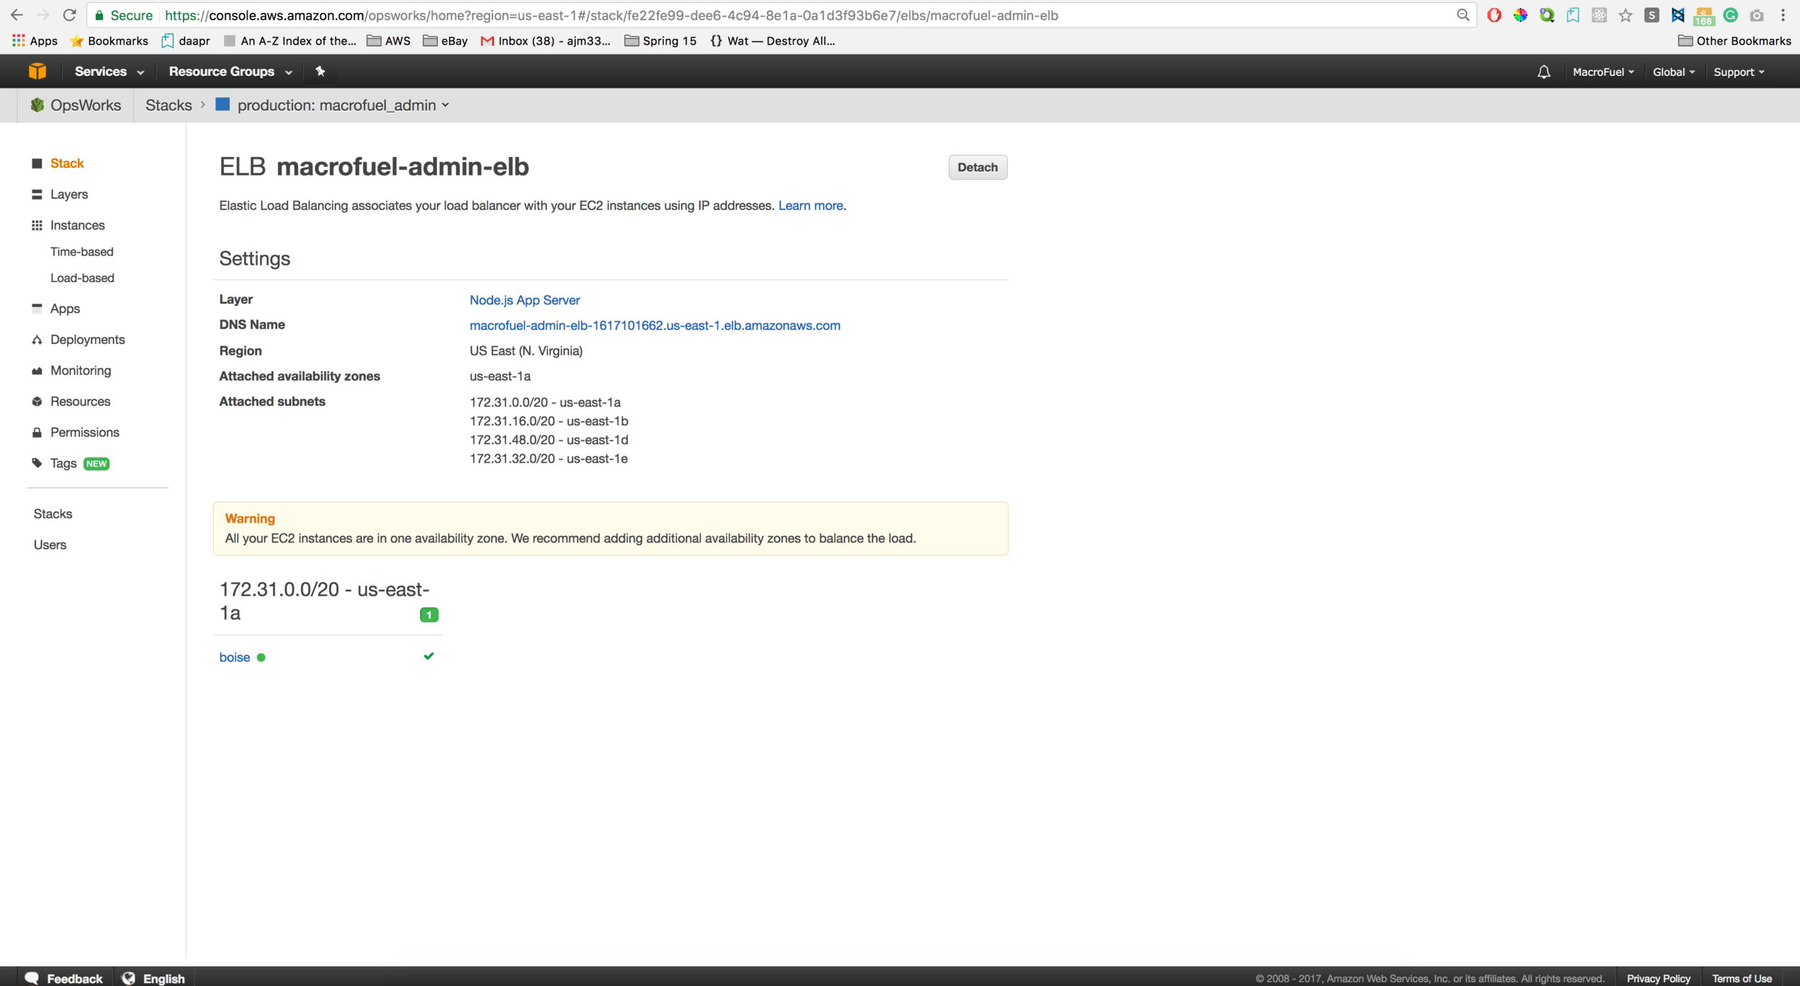
Task: Open the Resource Groups dropdown
Action: pos(230,71)
